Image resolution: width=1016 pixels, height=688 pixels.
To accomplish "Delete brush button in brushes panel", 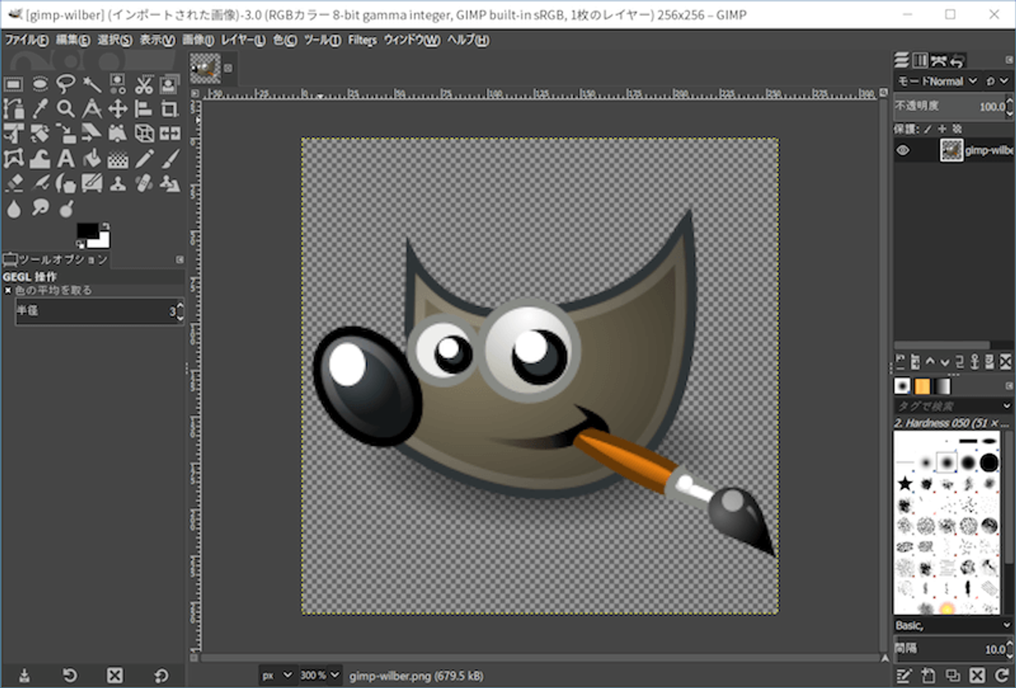I will click(977, 675).
